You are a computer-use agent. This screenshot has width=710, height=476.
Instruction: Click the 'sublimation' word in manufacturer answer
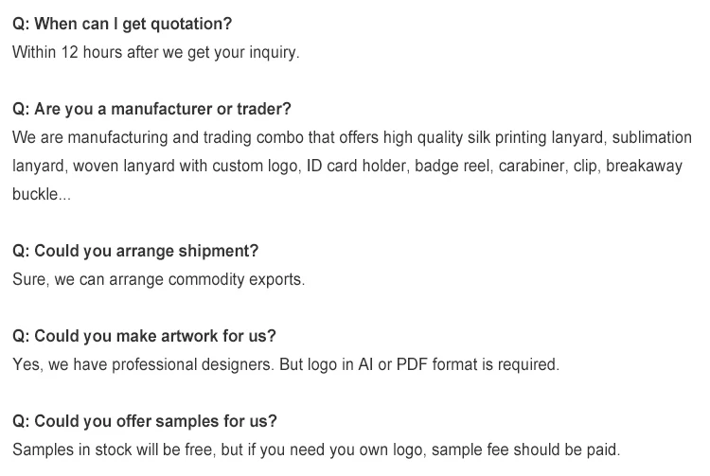pos(651,137)
